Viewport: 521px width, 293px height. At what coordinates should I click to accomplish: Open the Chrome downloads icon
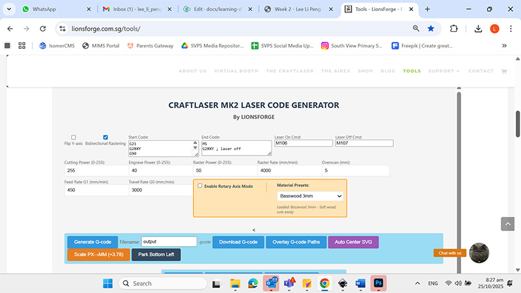(478, 29)
